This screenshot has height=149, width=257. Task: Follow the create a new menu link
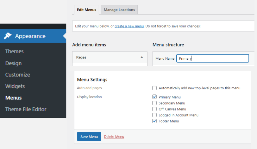(129, 26)
